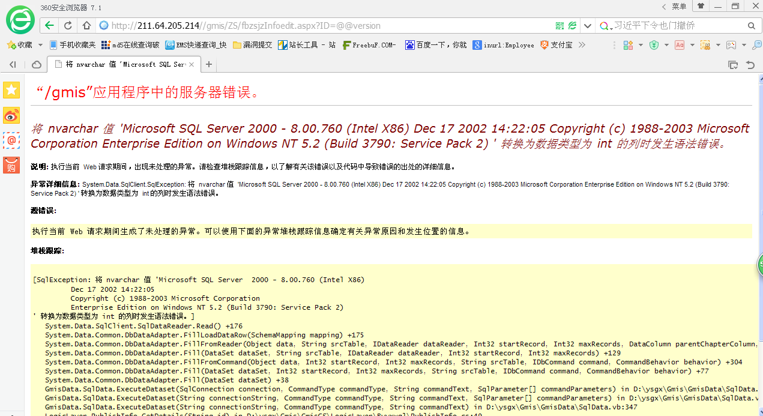Open the browser home page
The width and height of the screenshot is (763, 416).
tap(86, 26)
